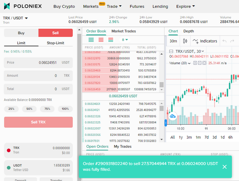239x181 pixels.
Task: Switch to Buy mode
Action: [21, 33]
